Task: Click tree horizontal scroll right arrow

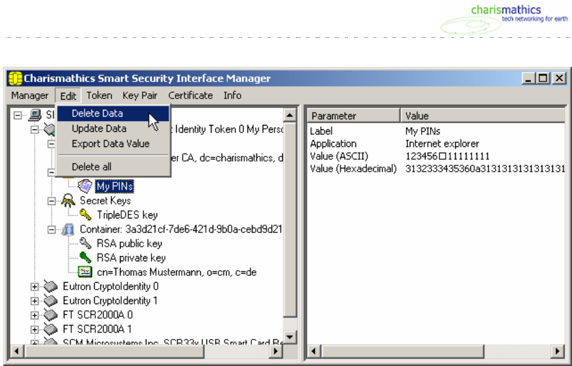Action: tap(276, 351)
